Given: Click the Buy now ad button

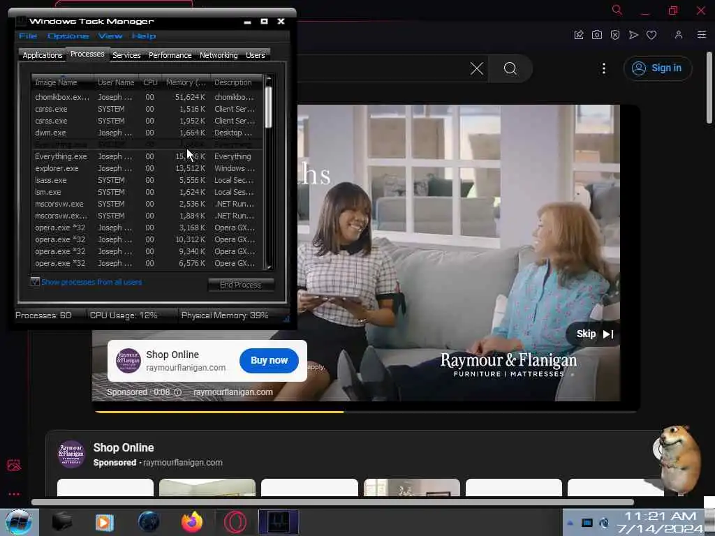Looking at the screenshot, I should pyautogui.click(x=269, y=361).
